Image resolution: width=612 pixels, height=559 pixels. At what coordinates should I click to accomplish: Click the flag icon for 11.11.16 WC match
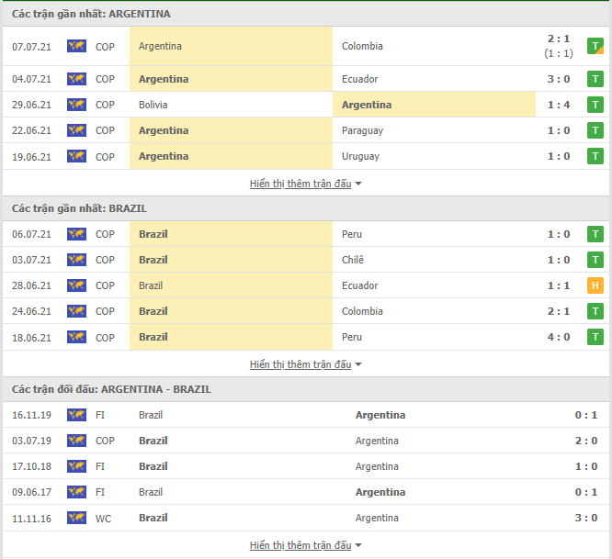click(x=76, y=518)
